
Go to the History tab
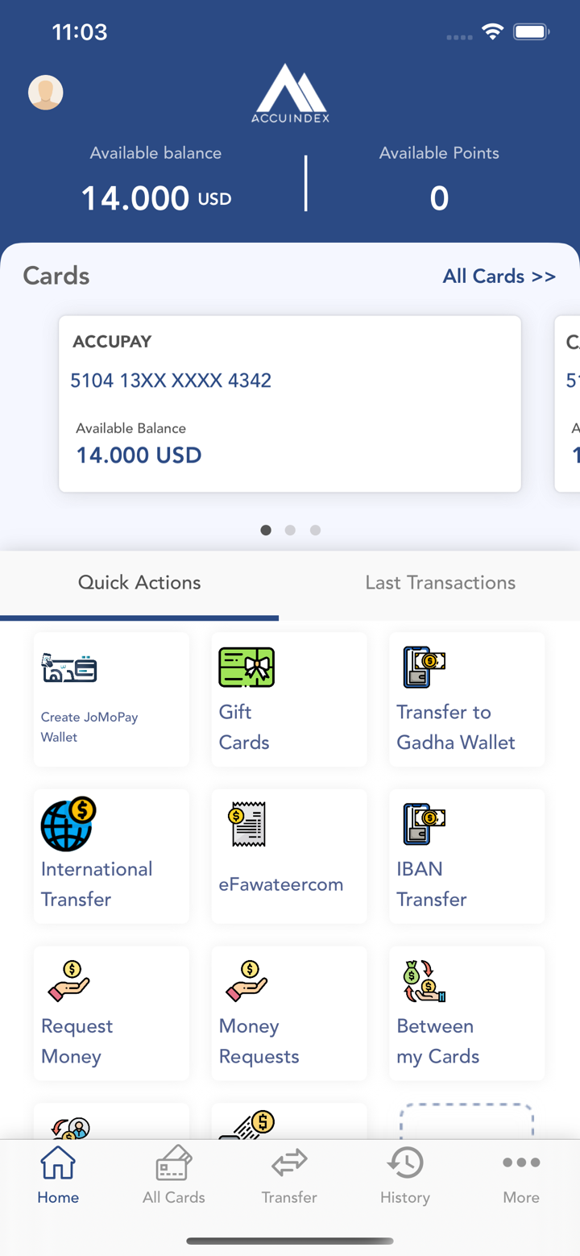coord(404,1175)
